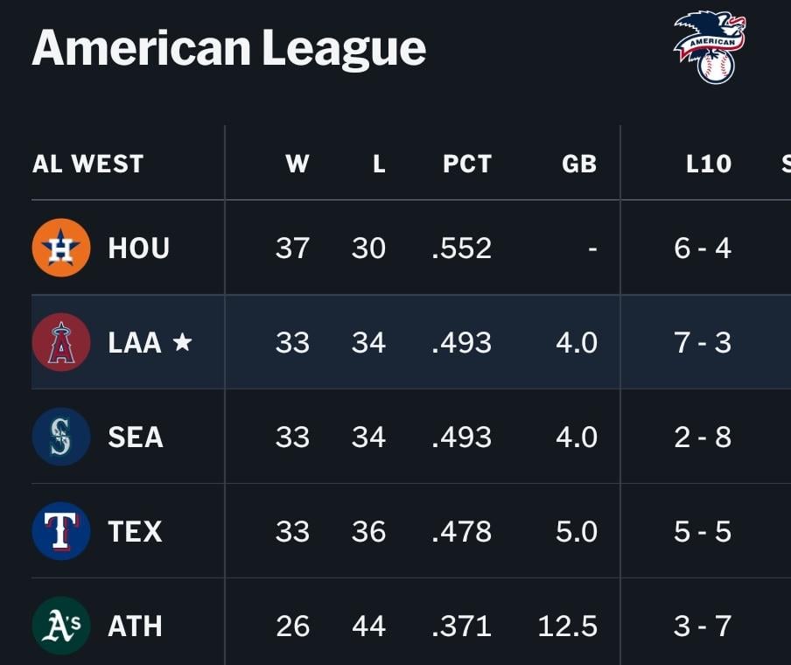Go to the SEA team link
The height and width of the screenshot is (665, 791).
pos(136,437)
